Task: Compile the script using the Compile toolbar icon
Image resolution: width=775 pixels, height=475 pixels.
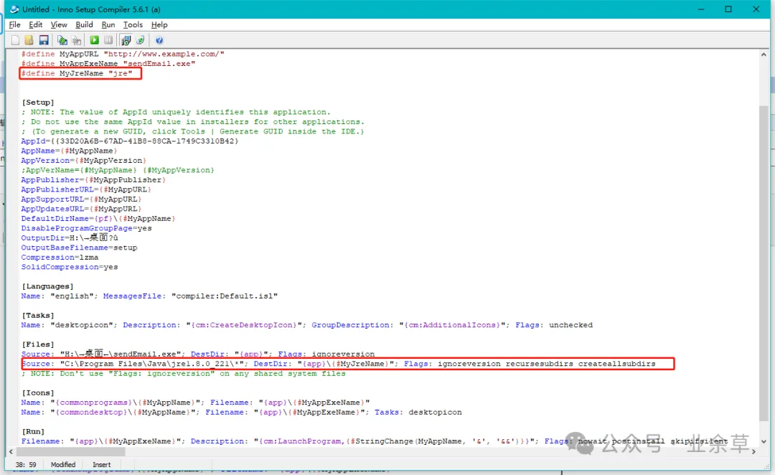Action: coord(62,40)
